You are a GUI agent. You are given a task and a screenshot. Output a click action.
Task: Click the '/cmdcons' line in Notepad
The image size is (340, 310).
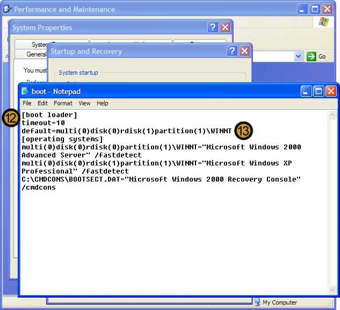click(x=39, y=187)
